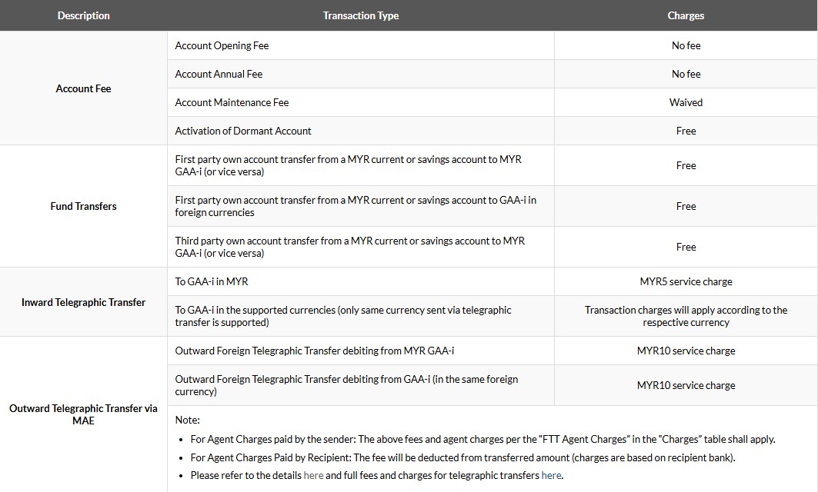Click the "Transaction charges will apply" cell
818x492 pixels.
pyautogui.click(x=686, y=316)
